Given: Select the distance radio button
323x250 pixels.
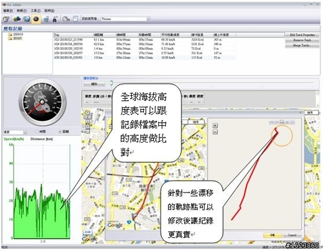Looking at the screenshot, I should click(x=64, y=132).
